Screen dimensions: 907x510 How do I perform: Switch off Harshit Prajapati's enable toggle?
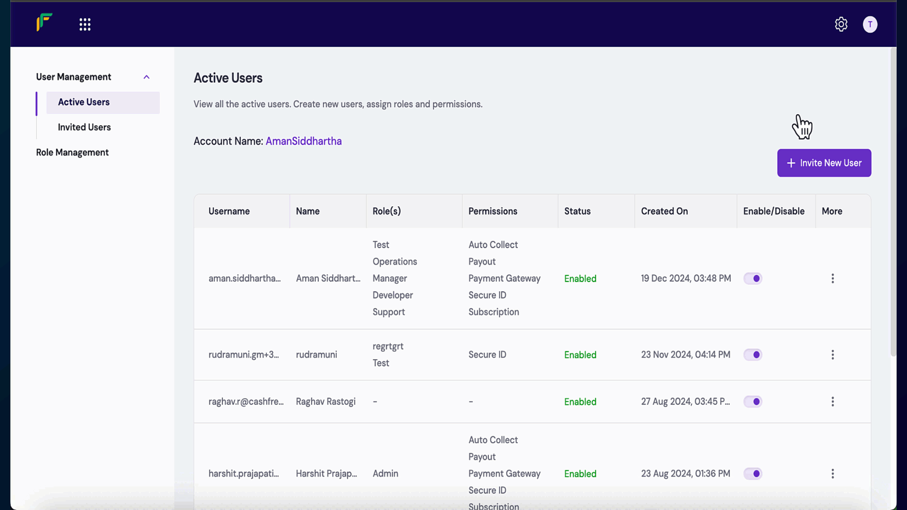point(753,474)
